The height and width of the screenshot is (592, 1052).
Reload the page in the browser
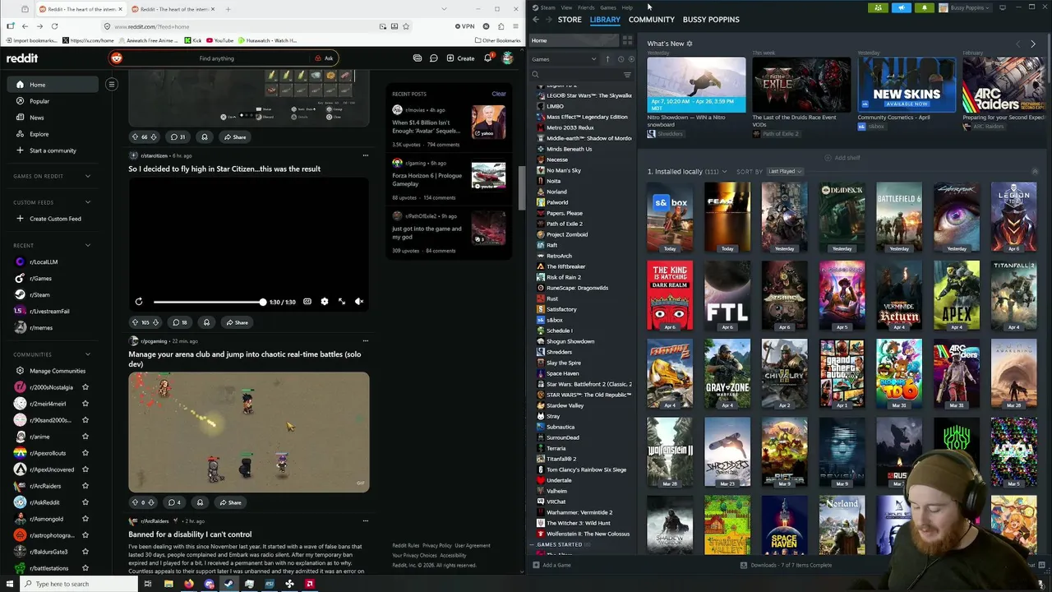tap(54, 26)
